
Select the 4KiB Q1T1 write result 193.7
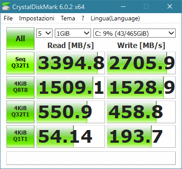click(141, 136)
